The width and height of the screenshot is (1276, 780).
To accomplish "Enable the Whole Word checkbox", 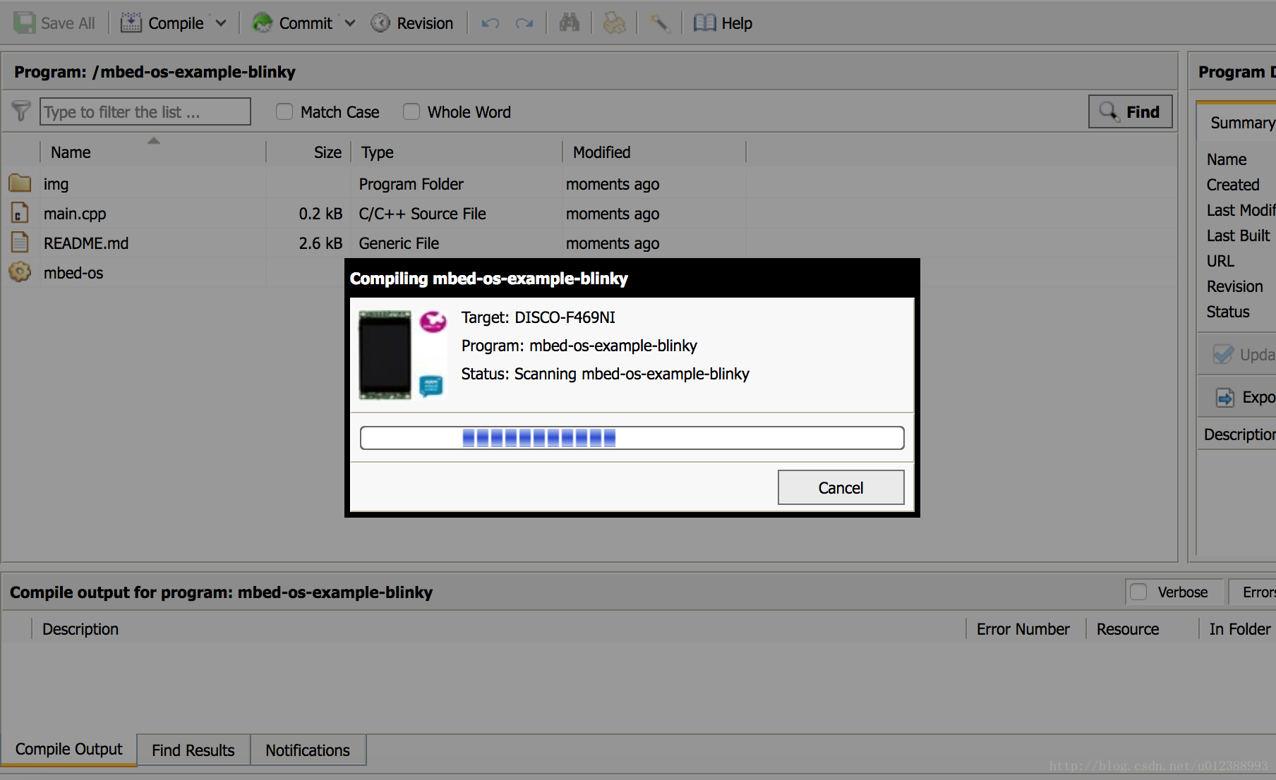I will 411,111.
